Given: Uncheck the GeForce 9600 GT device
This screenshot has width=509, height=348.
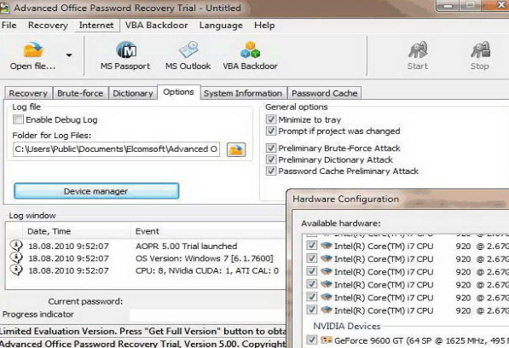Looking at the screenshot, I should pyautogui.click(x=312, y=339).
